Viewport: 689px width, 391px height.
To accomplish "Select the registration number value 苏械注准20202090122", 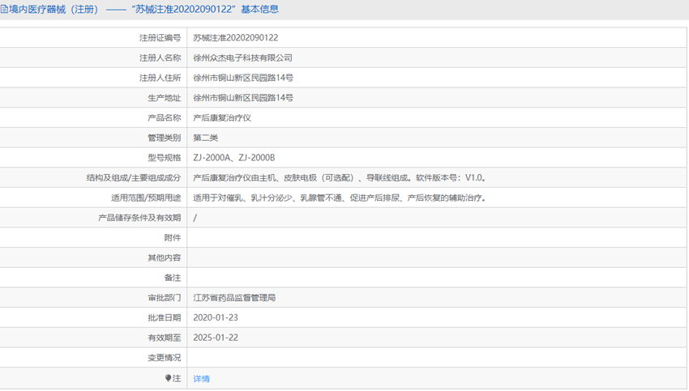I will pyautogui.click(x=236, y=38).
